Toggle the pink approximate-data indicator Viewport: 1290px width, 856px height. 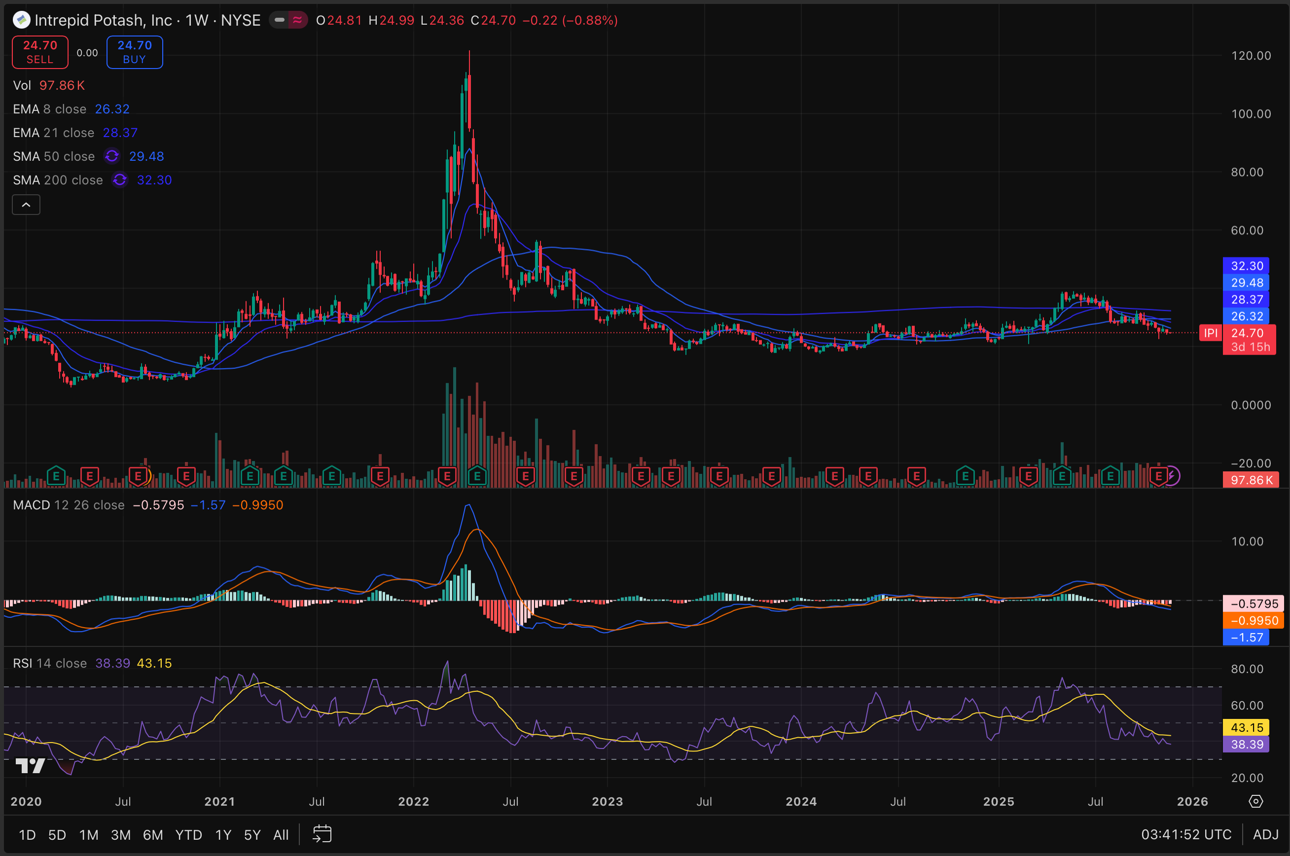point(297,20)
